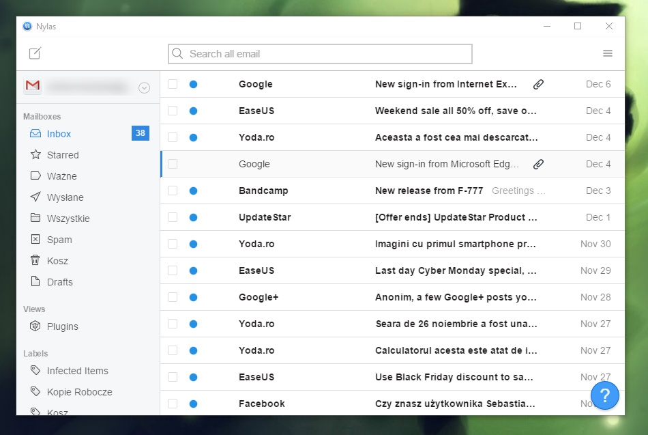The height and width of the screenshot is (435, 648).
Task: Open the Facebook email message
Action: pyautogui.click(x=456, y=404)
